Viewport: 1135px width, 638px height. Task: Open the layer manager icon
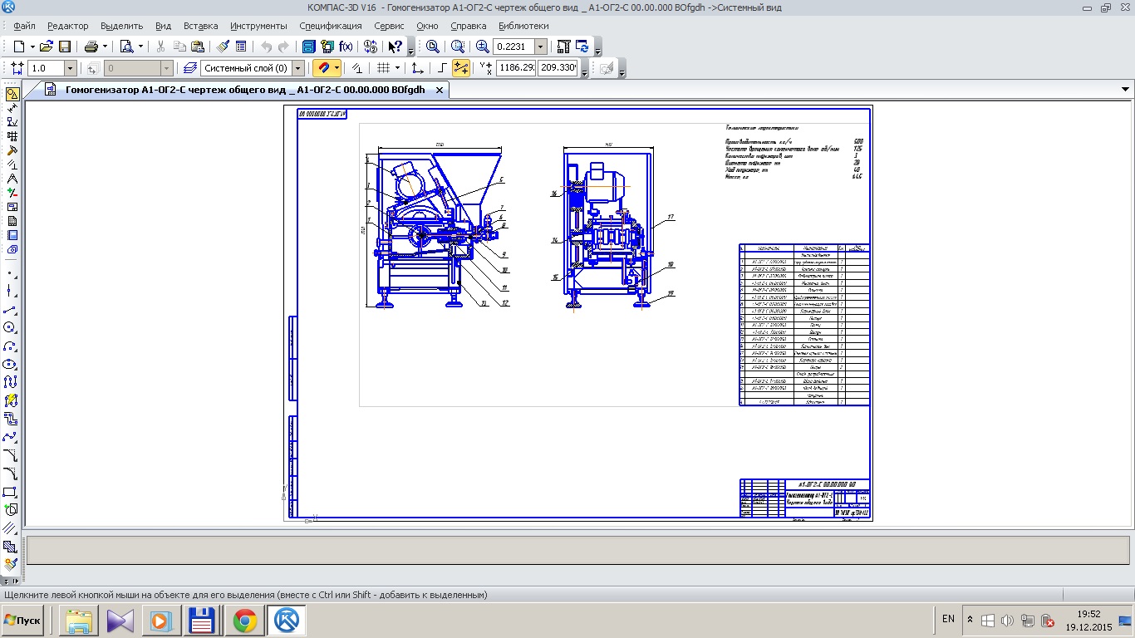(190, 68)
